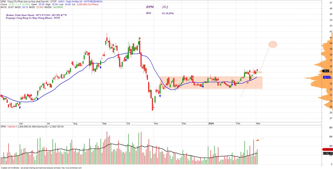
Task: Click the 'Broker: Trinh Xuan Thanh' contact line
Action: [36, 15]
